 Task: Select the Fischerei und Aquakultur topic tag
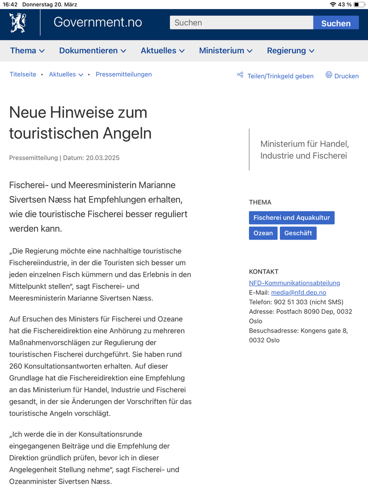(292, 218)
